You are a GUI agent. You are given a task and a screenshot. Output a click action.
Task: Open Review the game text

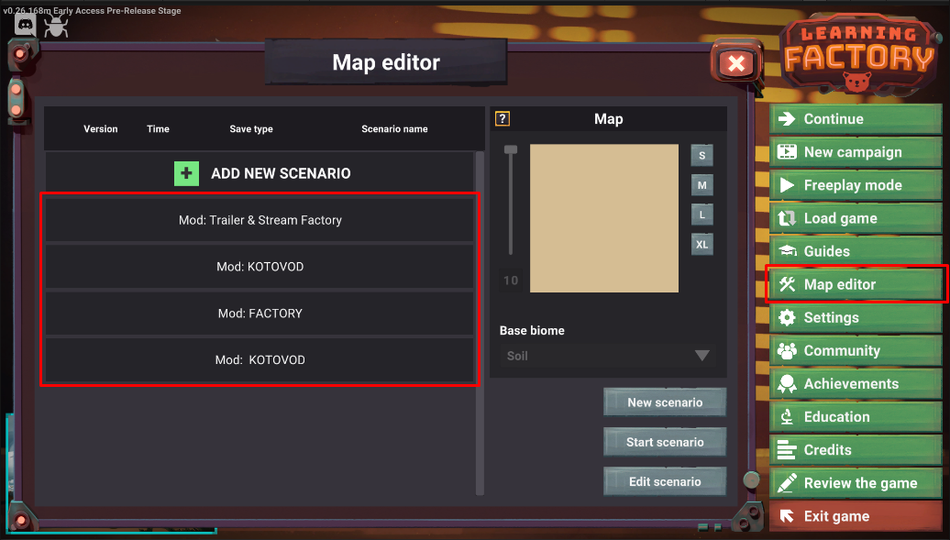pos(860,483)
